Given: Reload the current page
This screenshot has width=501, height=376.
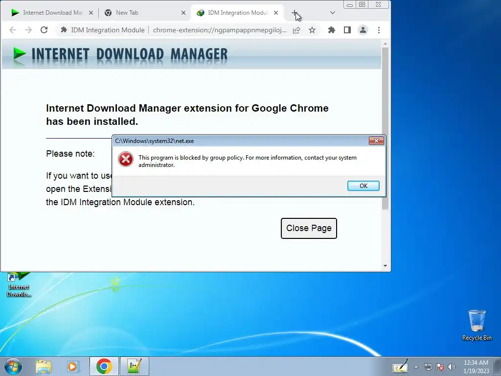Looking at the screenshot, I should coord(44,30).
